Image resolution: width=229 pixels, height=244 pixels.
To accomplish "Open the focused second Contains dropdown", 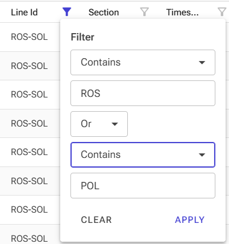I will pyautogui.click(x=143, y=154).
